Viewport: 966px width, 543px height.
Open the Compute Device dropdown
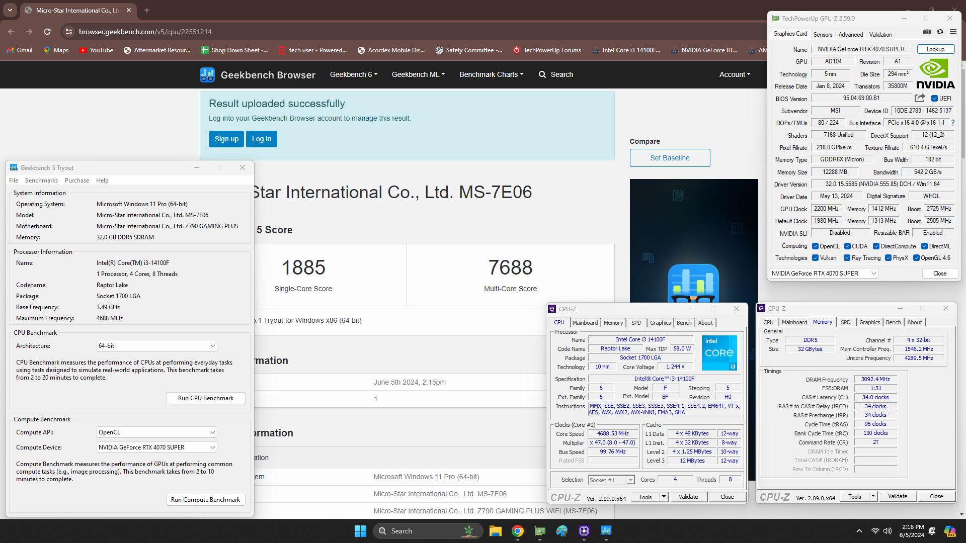(157, 447)
